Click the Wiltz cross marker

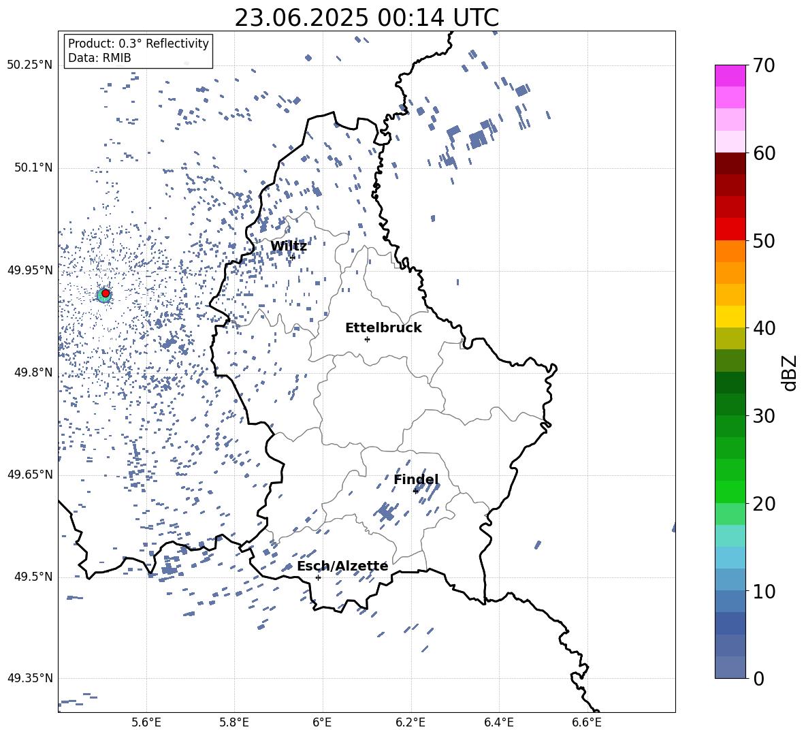293,257
